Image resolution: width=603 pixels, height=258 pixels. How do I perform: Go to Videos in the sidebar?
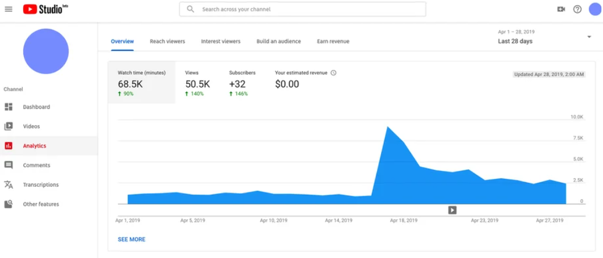click(x=31, y=126)
